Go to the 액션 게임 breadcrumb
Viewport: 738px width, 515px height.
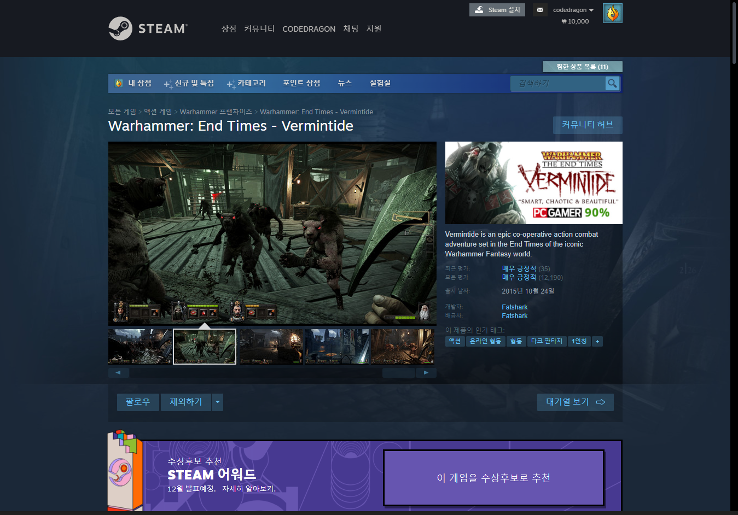click(158, 112)
